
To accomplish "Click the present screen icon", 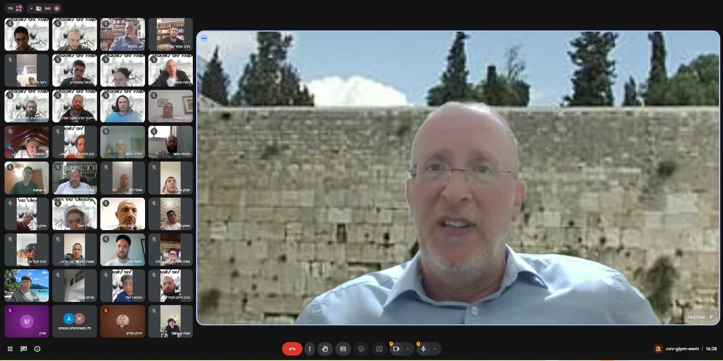I will click(379, 349).
